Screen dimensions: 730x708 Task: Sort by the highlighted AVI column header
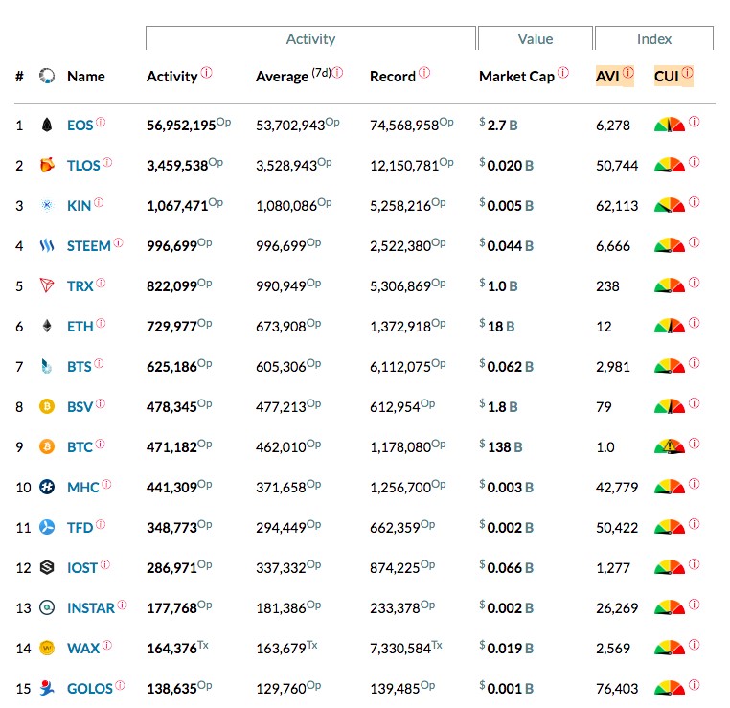pos(607,76)
